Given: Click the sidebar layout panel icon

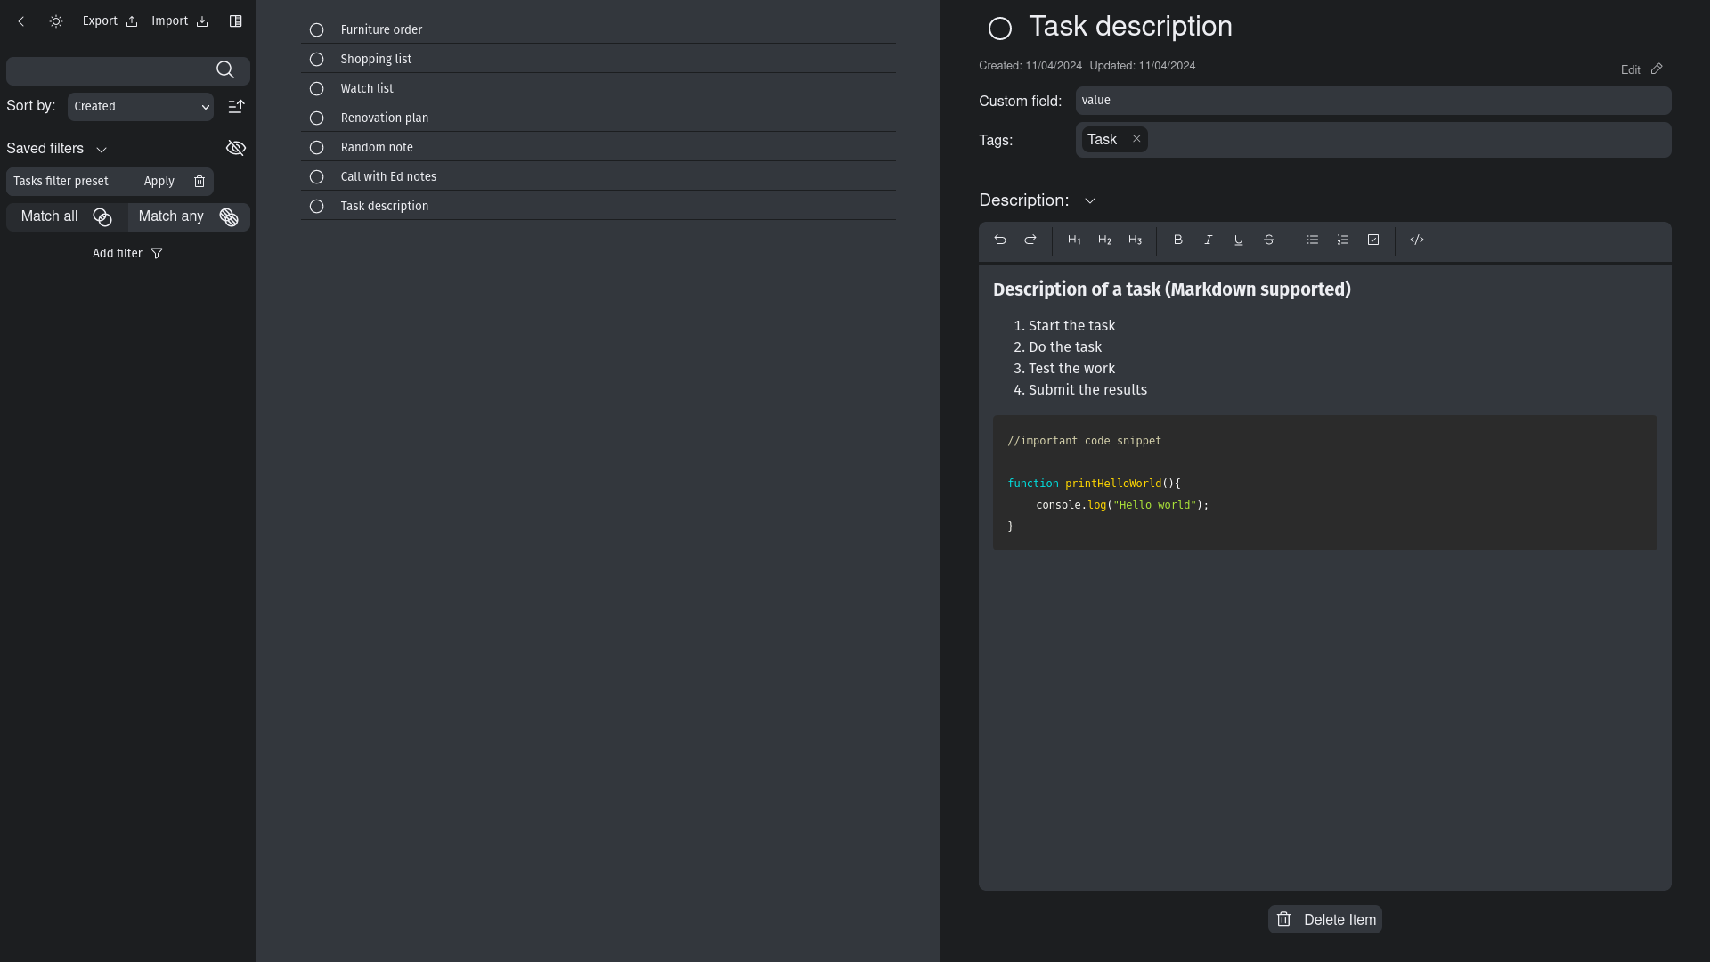Looking at the screenshot, I should pos(235,21).
